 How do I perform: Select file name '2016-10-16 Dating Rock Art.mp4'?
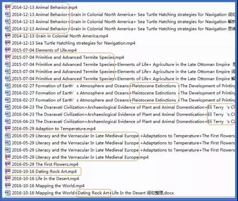(44, 172)
